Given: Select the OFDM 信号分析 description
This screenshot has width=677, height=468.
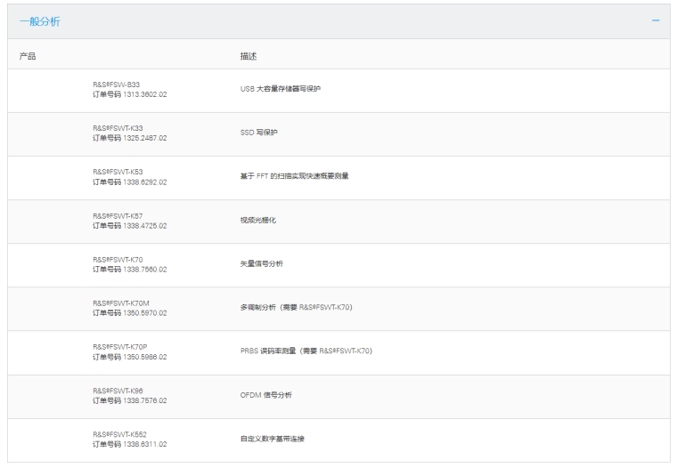Looking at the screenshot, I should (265, 394).
